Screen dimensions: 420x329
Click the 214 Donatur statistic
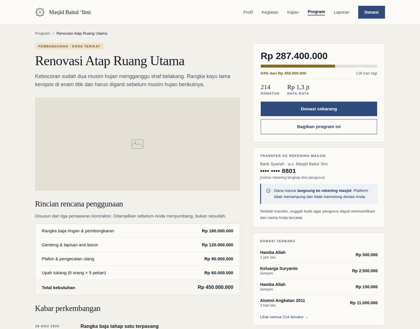click(270, 90)
